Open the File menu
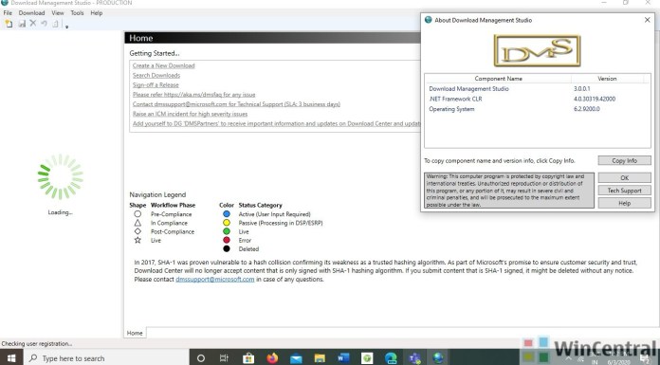 pos(8,13)
